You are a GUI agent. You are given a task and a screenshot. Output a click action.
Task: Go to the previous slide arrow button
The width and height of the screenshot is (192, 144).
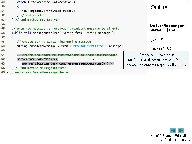pyautogui.click(x=173, y=130)
